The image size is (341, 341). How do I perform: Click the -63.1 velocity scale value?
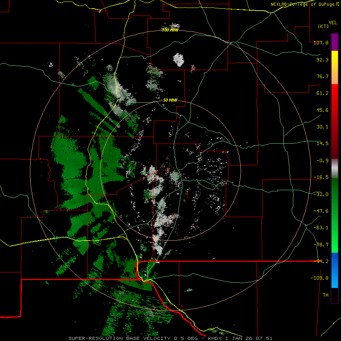321,228
